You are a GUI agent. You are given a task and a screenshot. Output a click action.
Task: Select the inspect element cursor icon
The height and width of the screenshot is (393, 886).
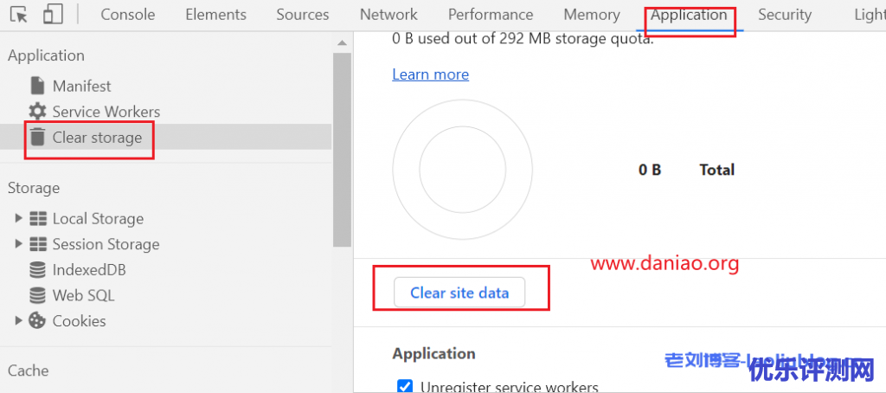point(19,15)
